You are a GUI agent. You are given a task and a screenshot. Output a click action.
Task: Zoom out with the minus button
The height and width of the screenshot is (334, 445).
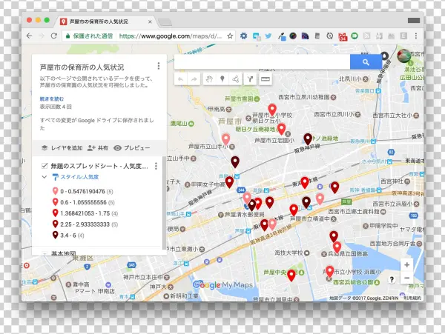coord(406,278)
